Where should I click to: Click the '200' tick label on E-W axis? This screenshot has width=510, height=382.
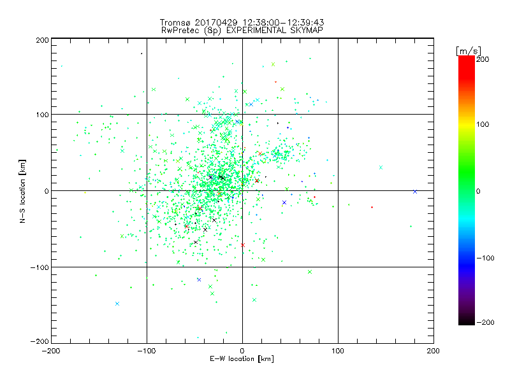click(433, 351)
